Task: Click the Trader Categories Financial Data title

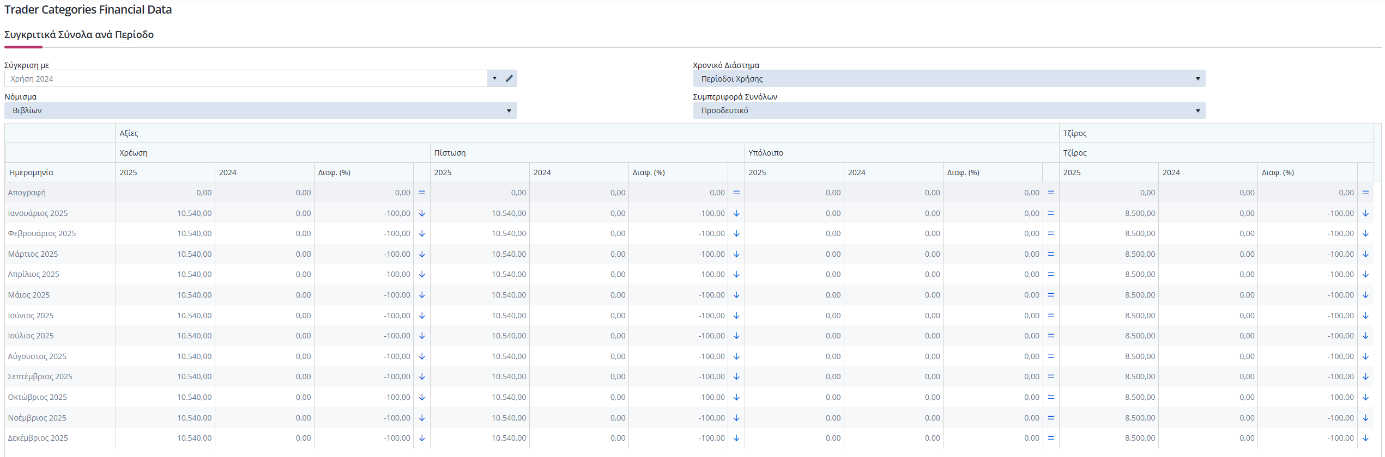Action: click(88, 10)
